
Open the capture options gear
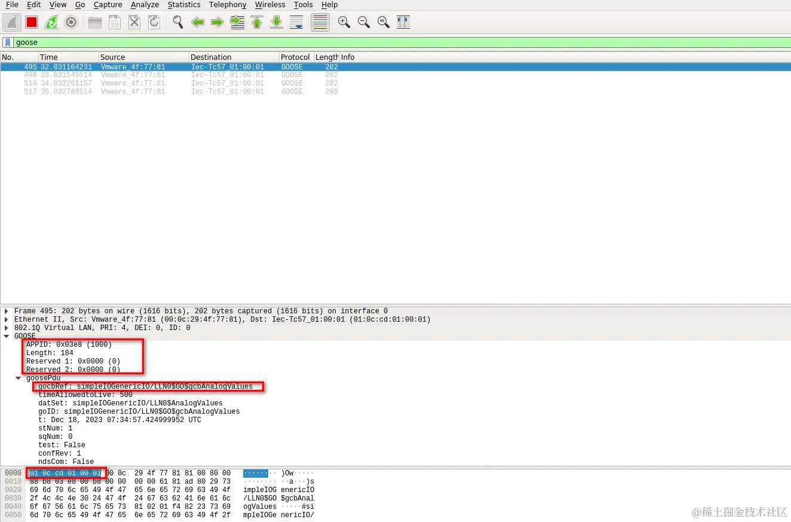point(71,22)
